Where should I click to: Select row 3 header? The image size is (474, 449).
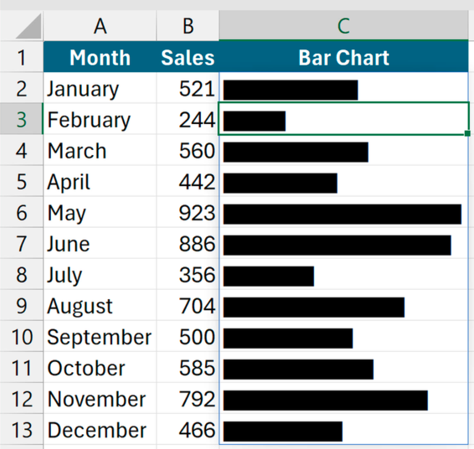pos(22,120)
